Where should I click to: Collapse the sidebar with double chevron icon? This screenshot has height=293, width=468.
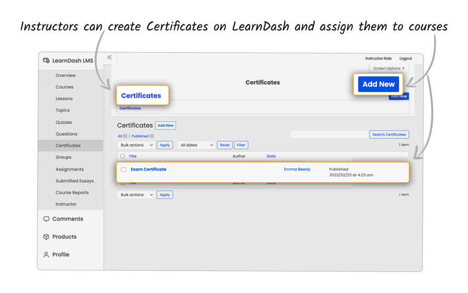110,57
